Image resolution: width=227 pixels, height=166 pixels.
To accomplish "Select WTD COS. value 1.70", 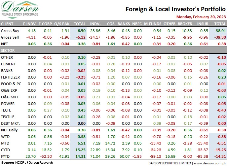I will (x=111, y=137).
